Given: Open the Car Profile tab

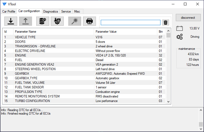Looking at the screenshot, I should [9, 12].
